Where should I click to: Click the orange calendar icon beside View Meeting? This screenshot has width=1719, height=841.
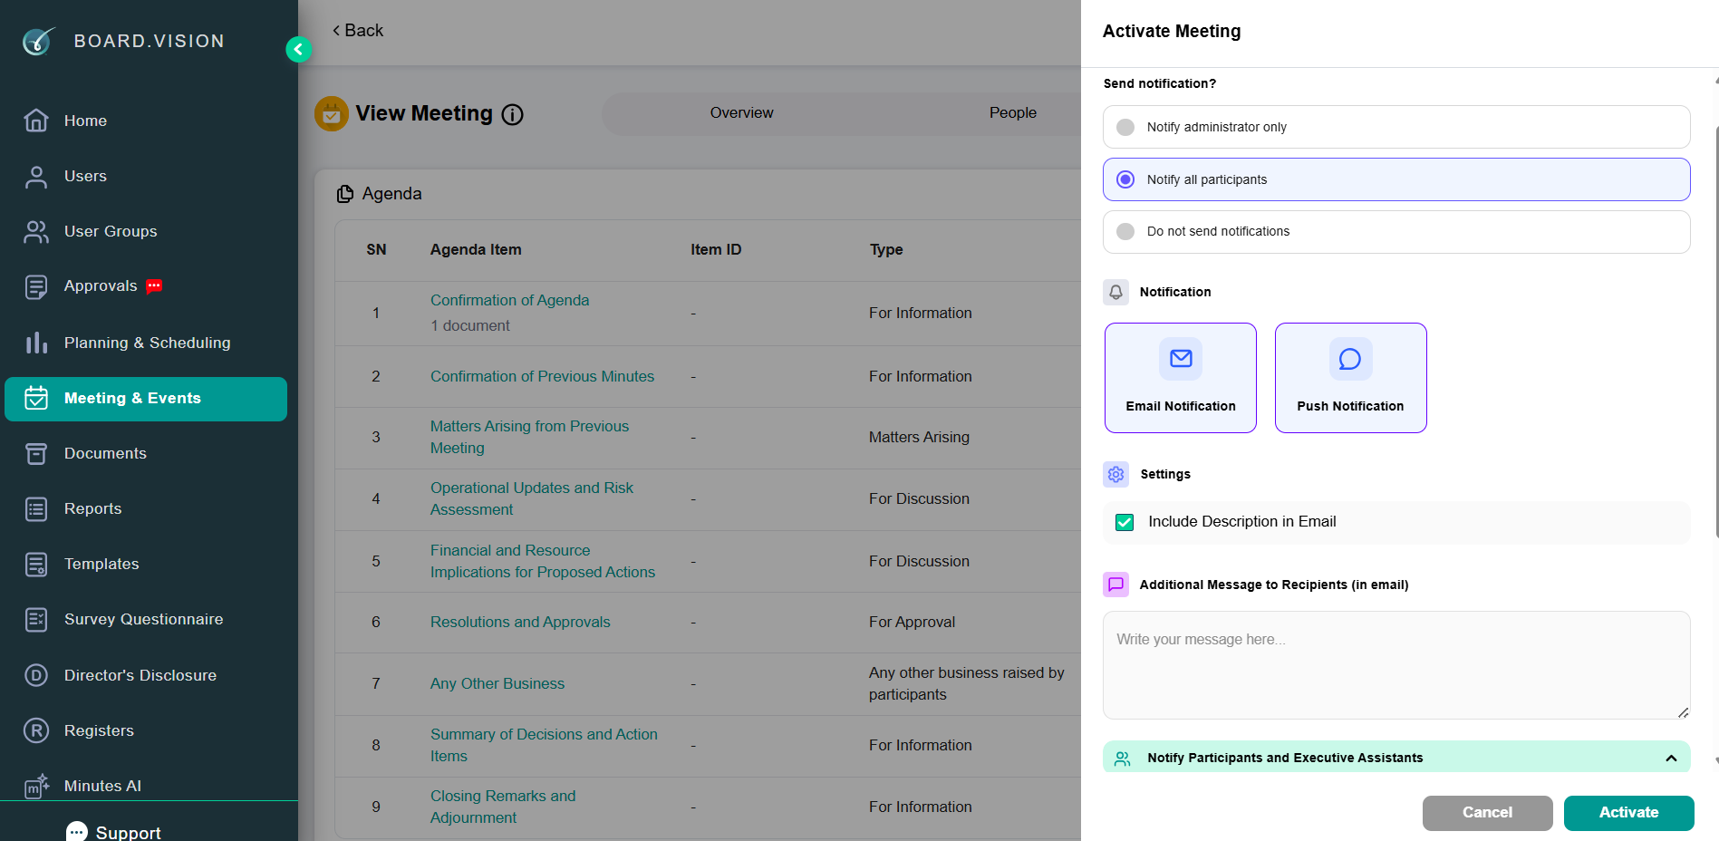point(332,114)
